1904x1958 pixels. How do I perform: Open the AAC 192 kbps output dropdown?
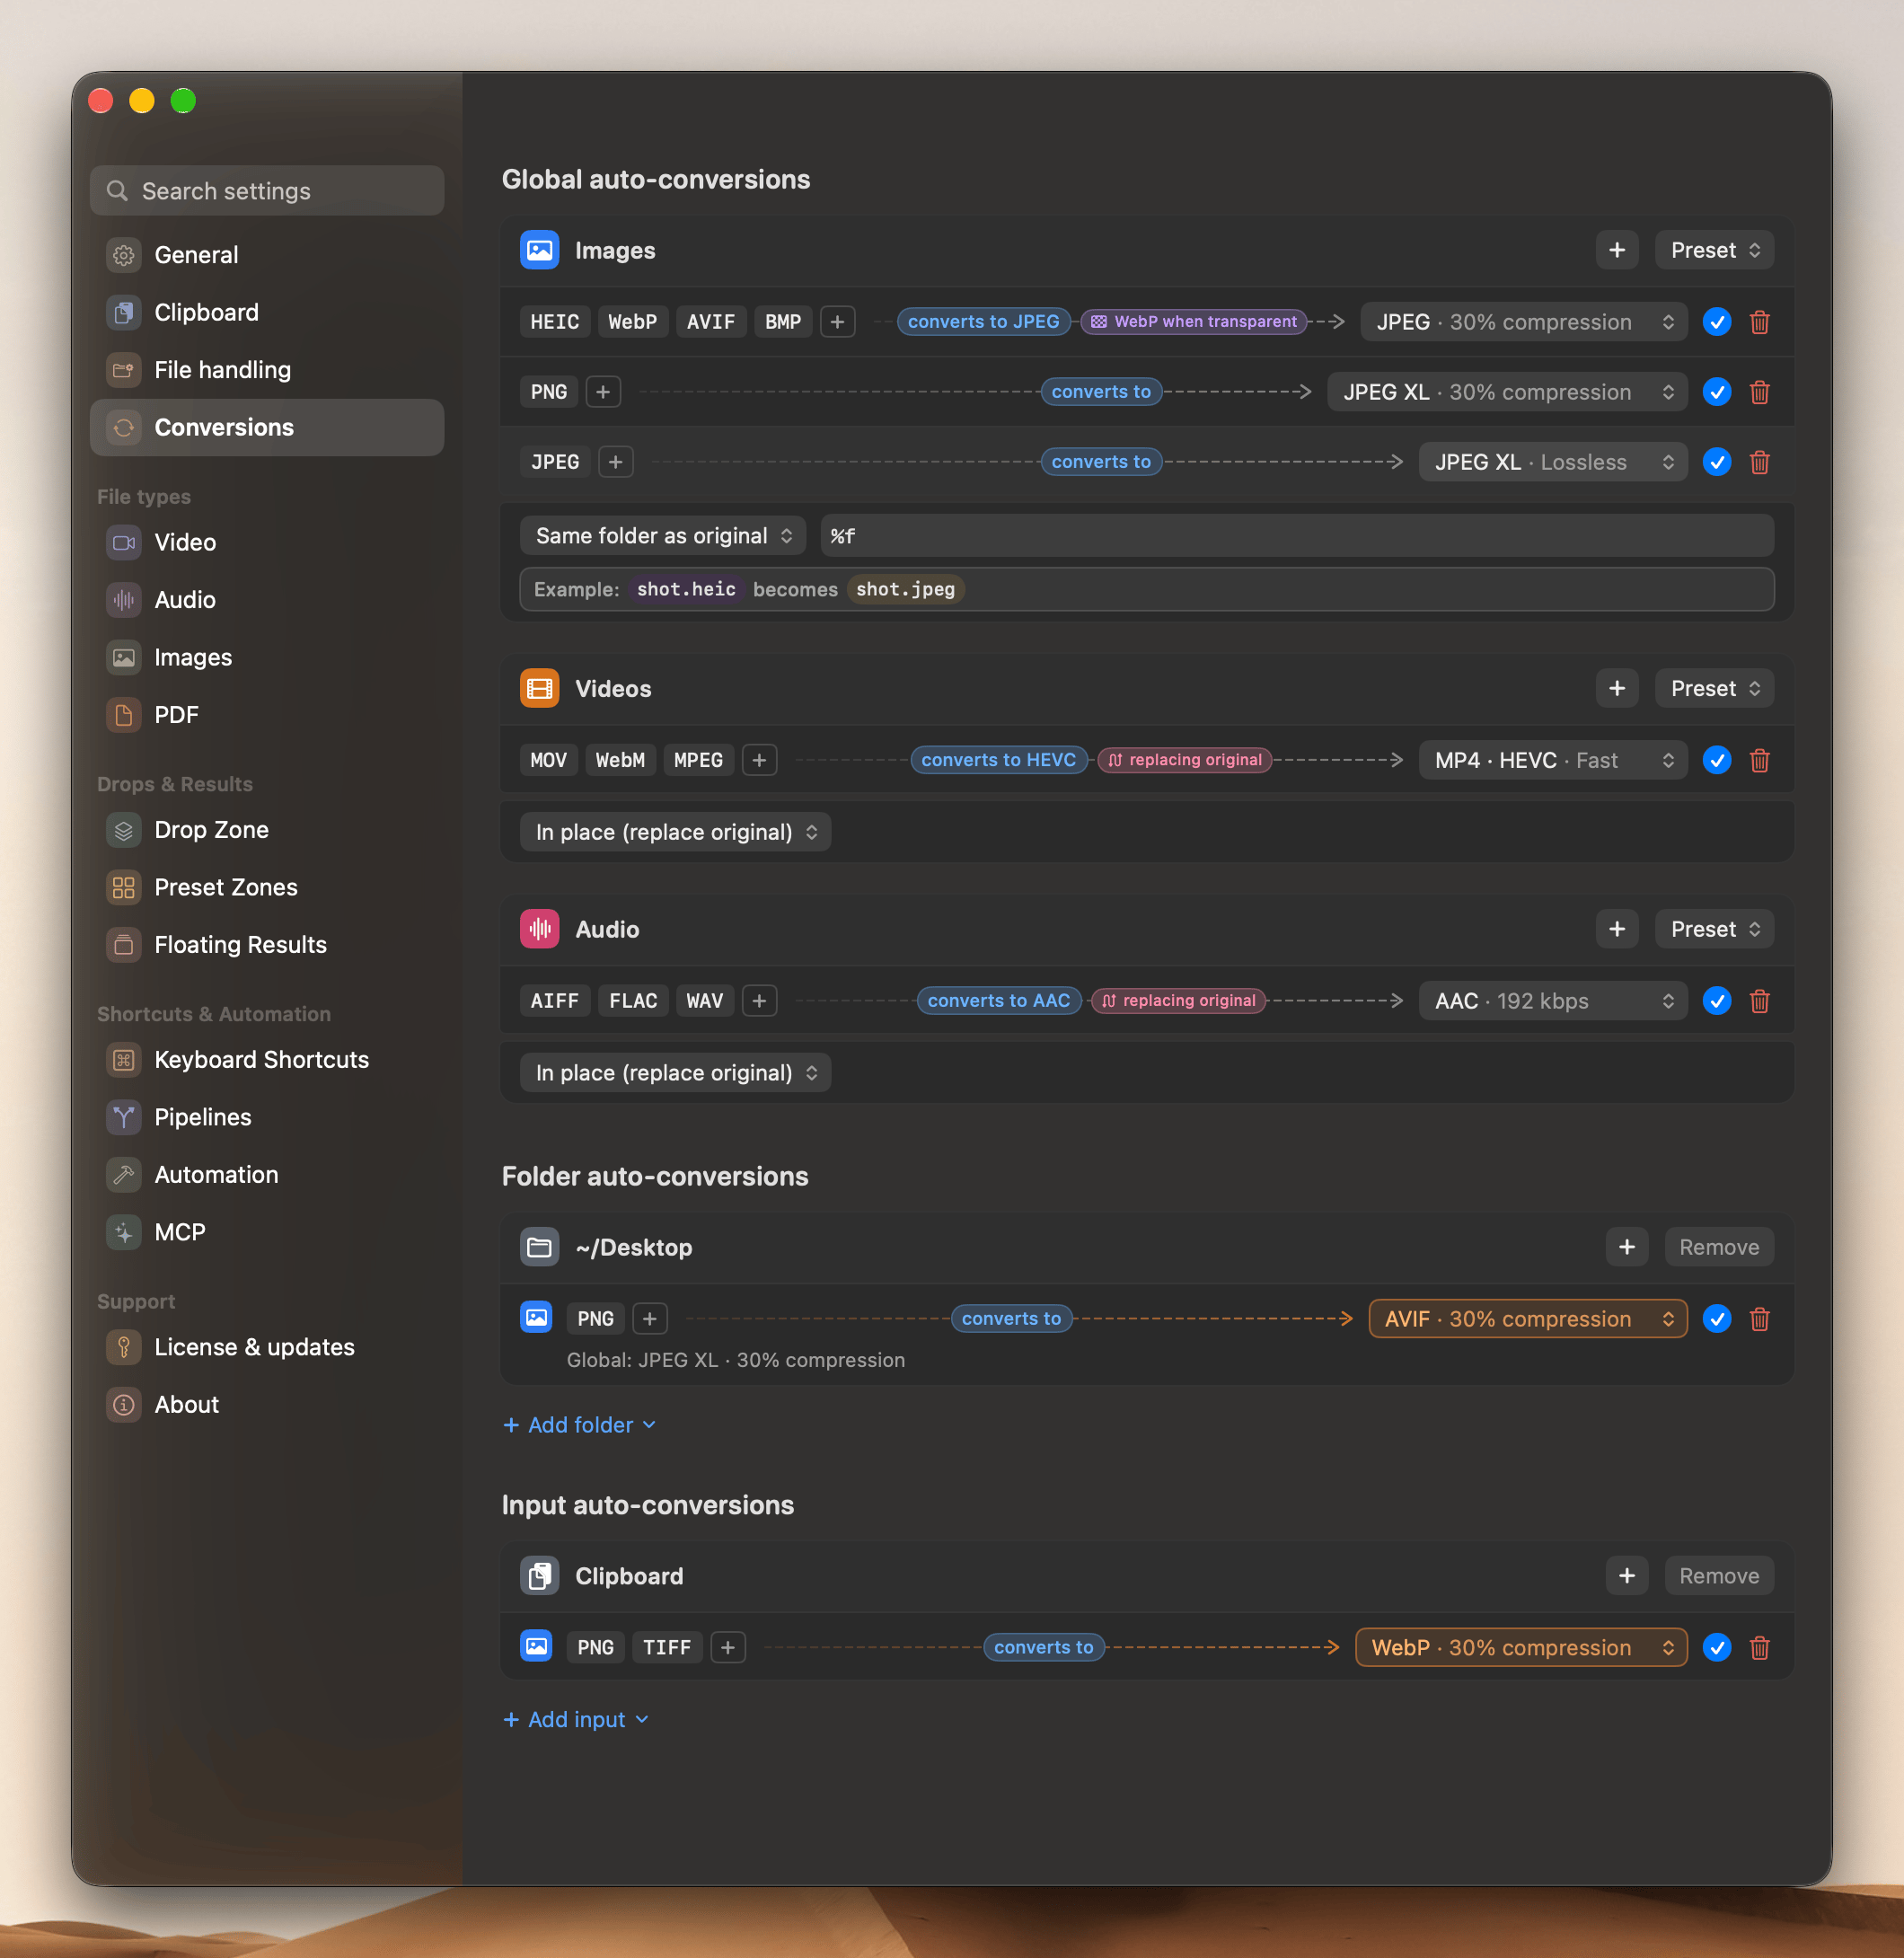coord(1552,1001)
